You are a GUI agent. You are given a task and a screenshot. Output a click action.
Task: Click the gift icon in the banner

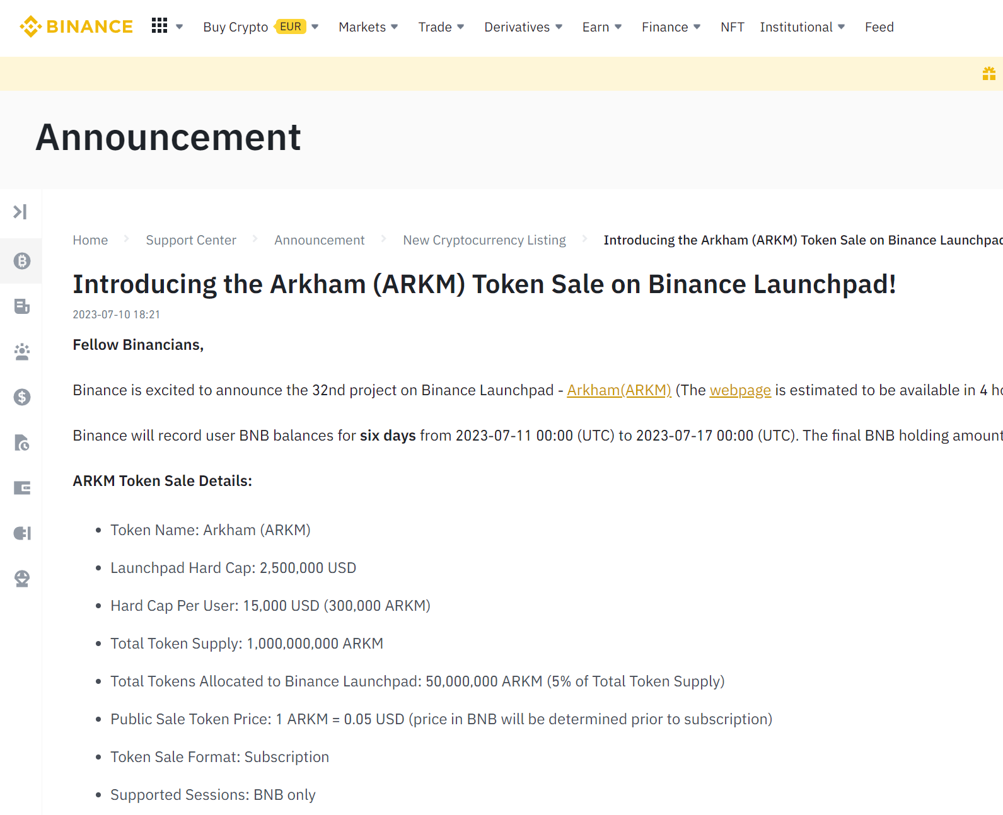pyautogui.click(x=989, y=74)
